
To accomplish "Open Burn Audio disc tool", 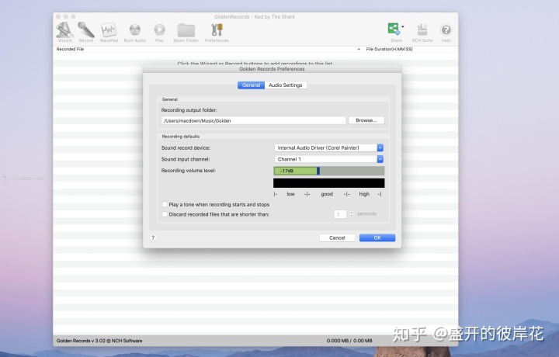I will click(135, 32).
